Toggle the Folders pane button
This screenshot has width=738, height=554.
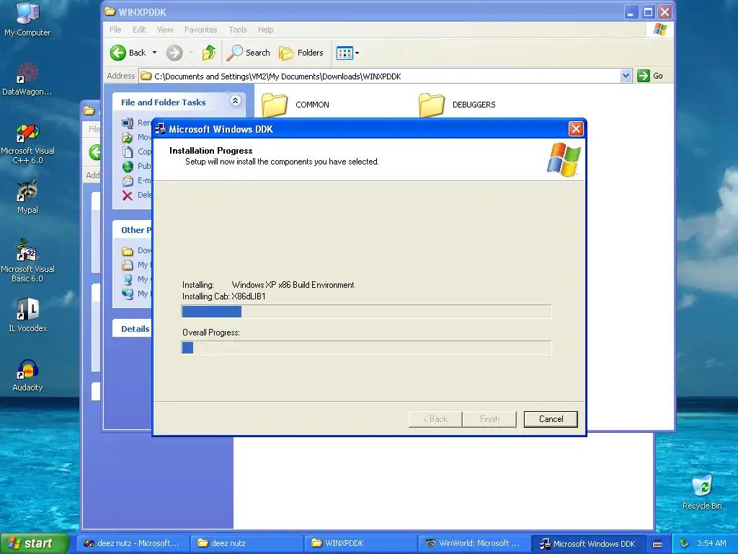coord(301,53)
